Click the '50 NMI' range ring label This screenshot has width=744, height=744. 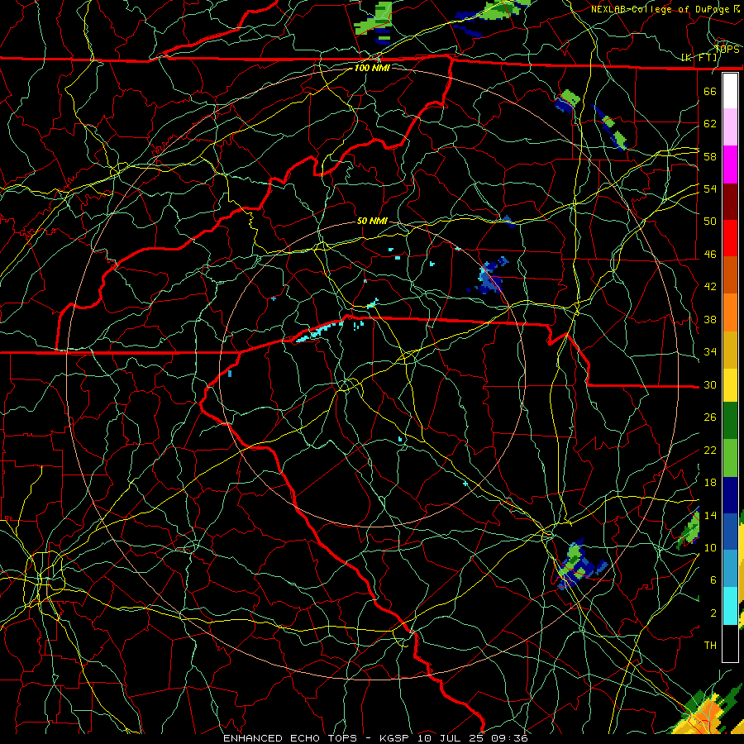[x=372, y=221]
